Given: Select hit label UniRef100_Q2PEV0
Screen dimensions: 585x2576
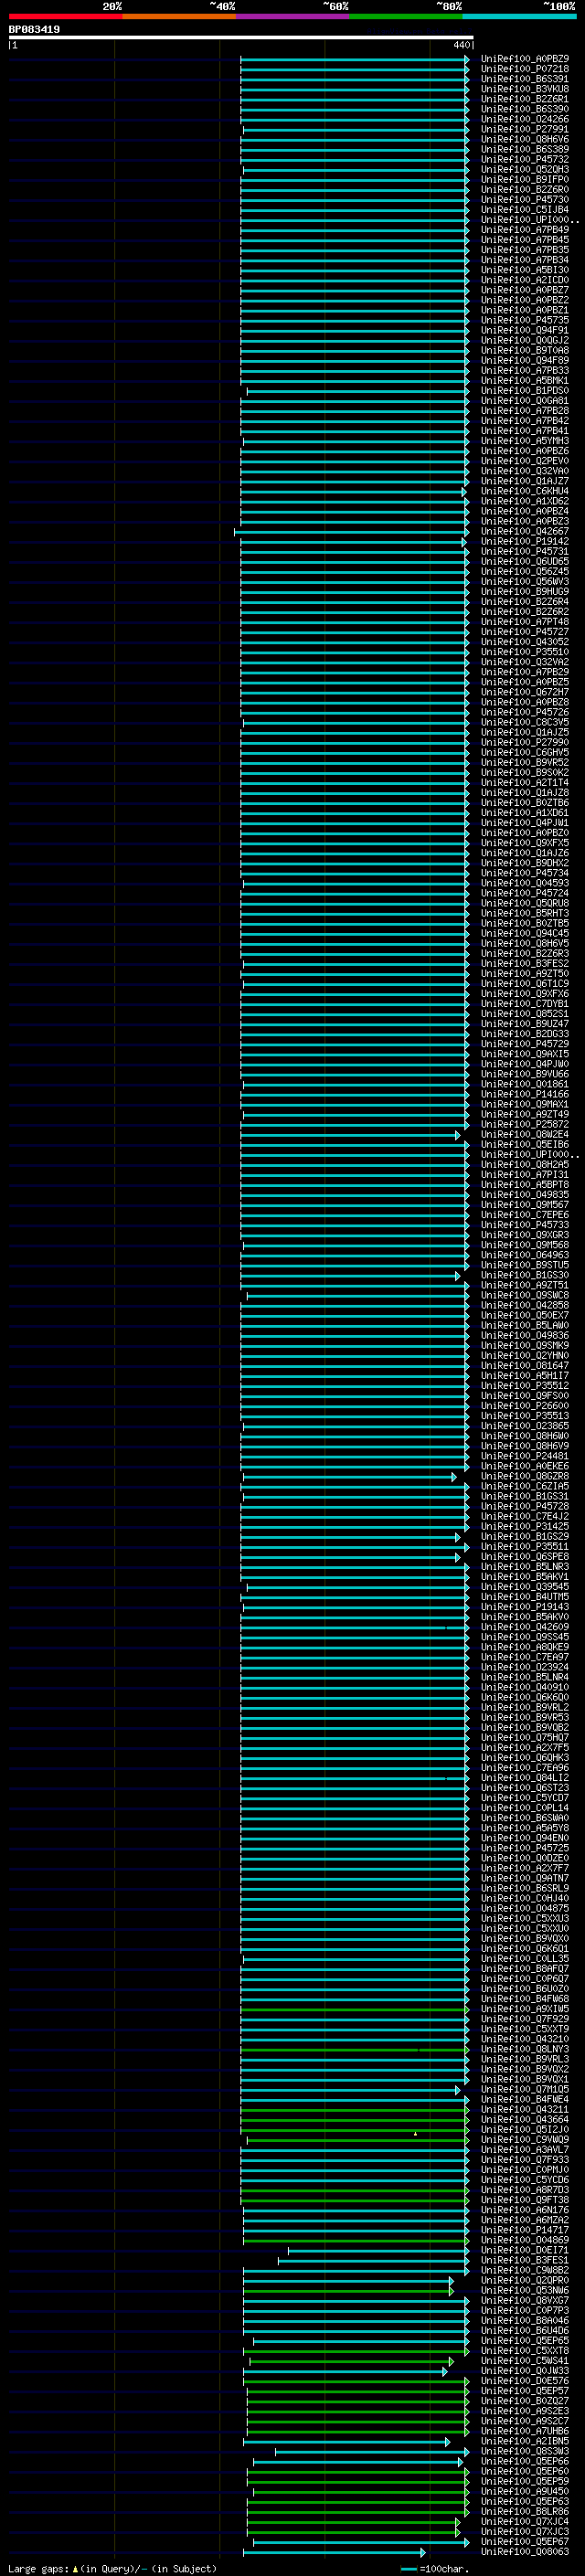Looking at the screenshot, I should [x=525, y=461].
